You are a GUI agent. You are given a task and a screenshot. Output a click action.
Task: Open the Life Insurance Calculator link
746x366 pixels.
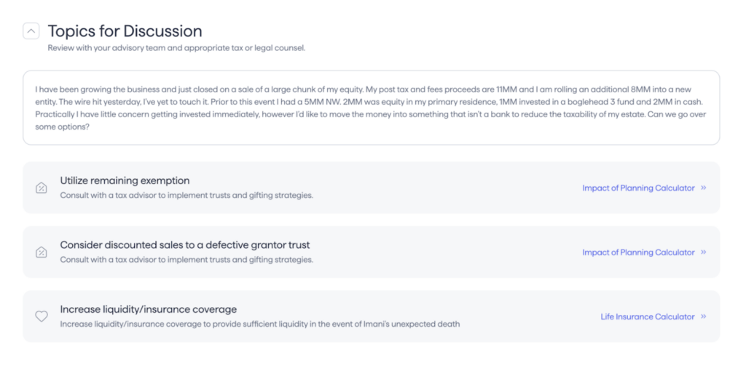click(x=648, y=317)
